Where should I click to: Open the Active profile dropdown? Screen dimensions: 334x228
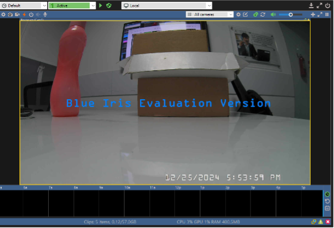[x=72, y=6]
